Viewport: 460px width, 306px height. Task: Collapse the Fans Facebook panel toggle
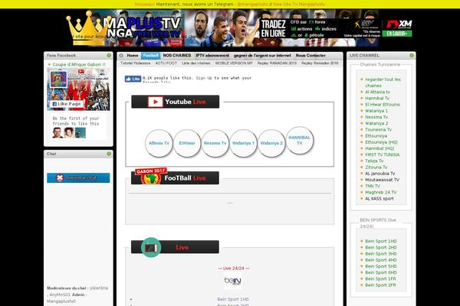coord(109,55)
